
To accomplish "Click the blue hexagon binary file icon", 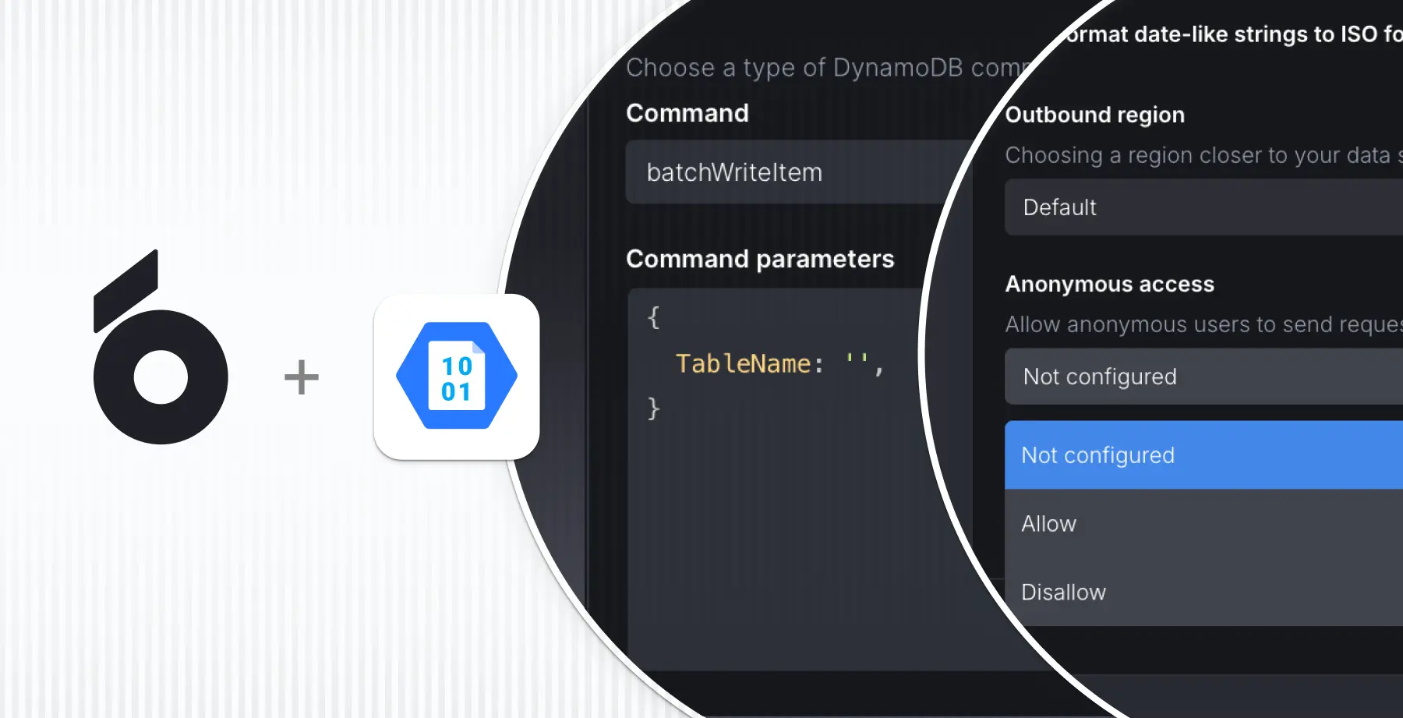I will click(457, 376).
